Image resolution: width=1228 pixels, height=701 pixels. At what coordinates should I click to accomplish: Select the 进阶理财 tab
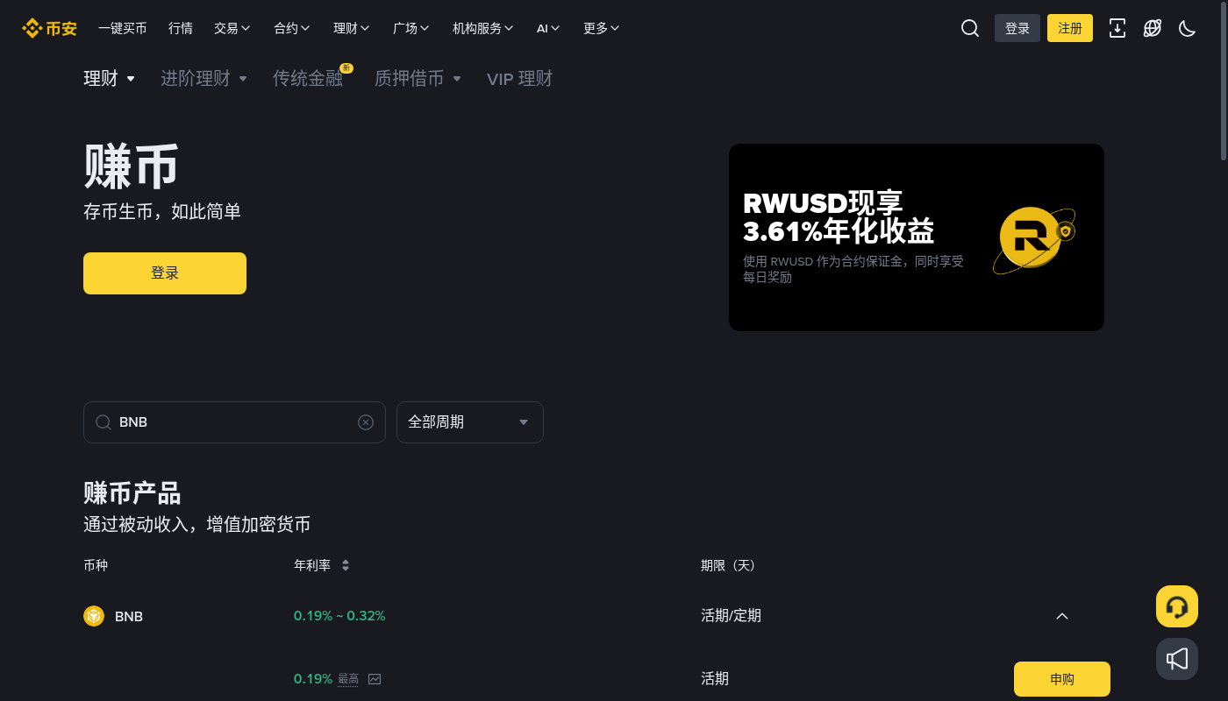[203, 79]
